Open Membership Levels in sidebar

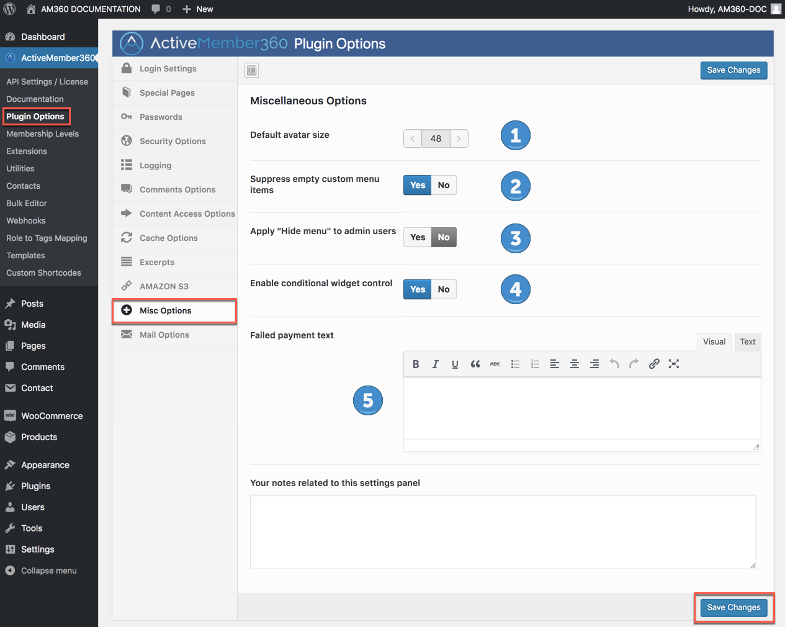tap(43, 133)
